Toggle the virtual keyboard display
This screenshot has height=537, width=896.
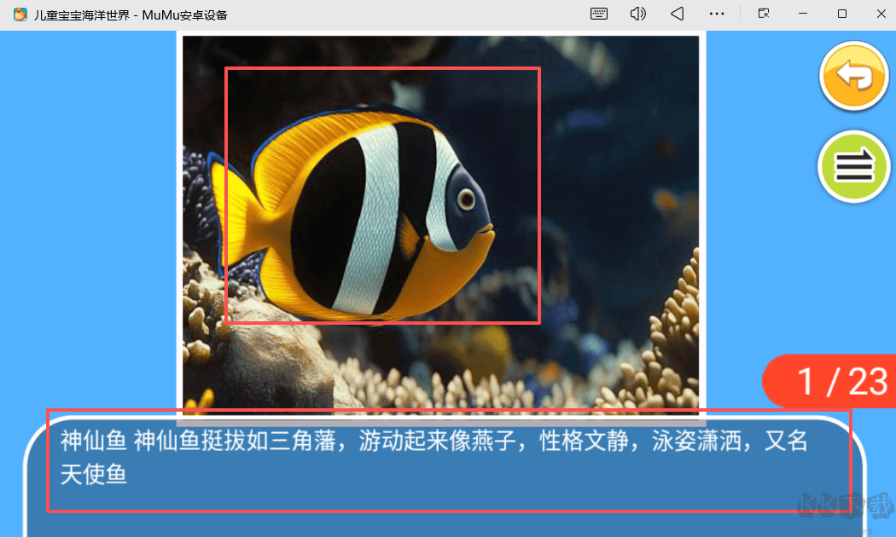[598, 14]
